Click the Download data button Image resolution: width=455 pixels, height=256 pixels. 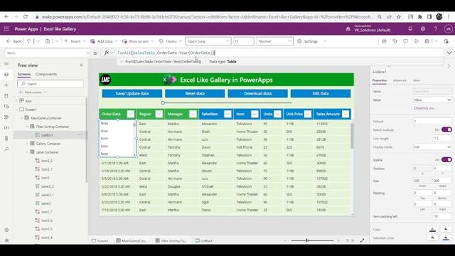(257, 93)
